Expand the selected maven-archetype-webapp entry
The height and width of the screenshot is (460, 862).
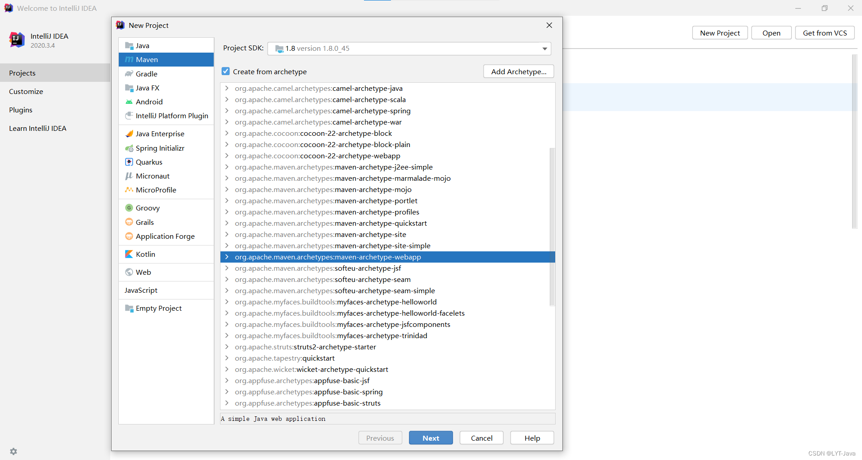pyautogui.click(x=227, y=257)
